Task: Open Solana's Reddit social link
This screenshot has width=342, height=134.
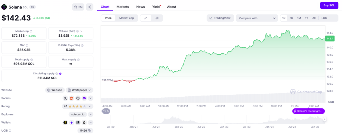Action: [x=71, y=98]
